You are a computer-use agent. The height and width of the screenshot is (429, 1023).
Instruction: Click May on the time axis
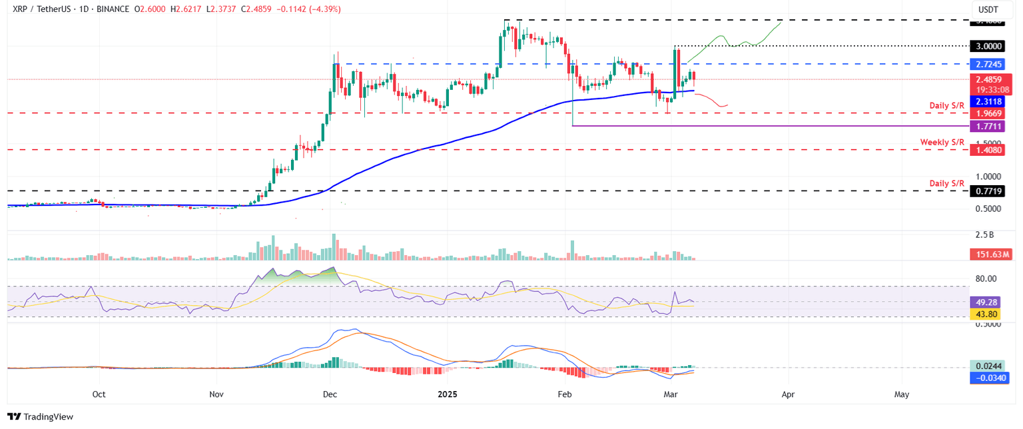[902, 394]
